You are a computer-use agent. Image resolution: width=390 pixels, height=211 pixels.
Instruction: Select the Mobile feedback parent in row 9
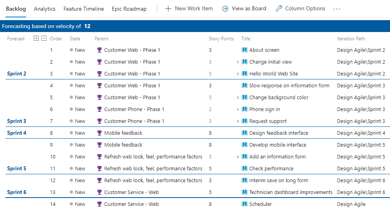(x=123, y=145)
